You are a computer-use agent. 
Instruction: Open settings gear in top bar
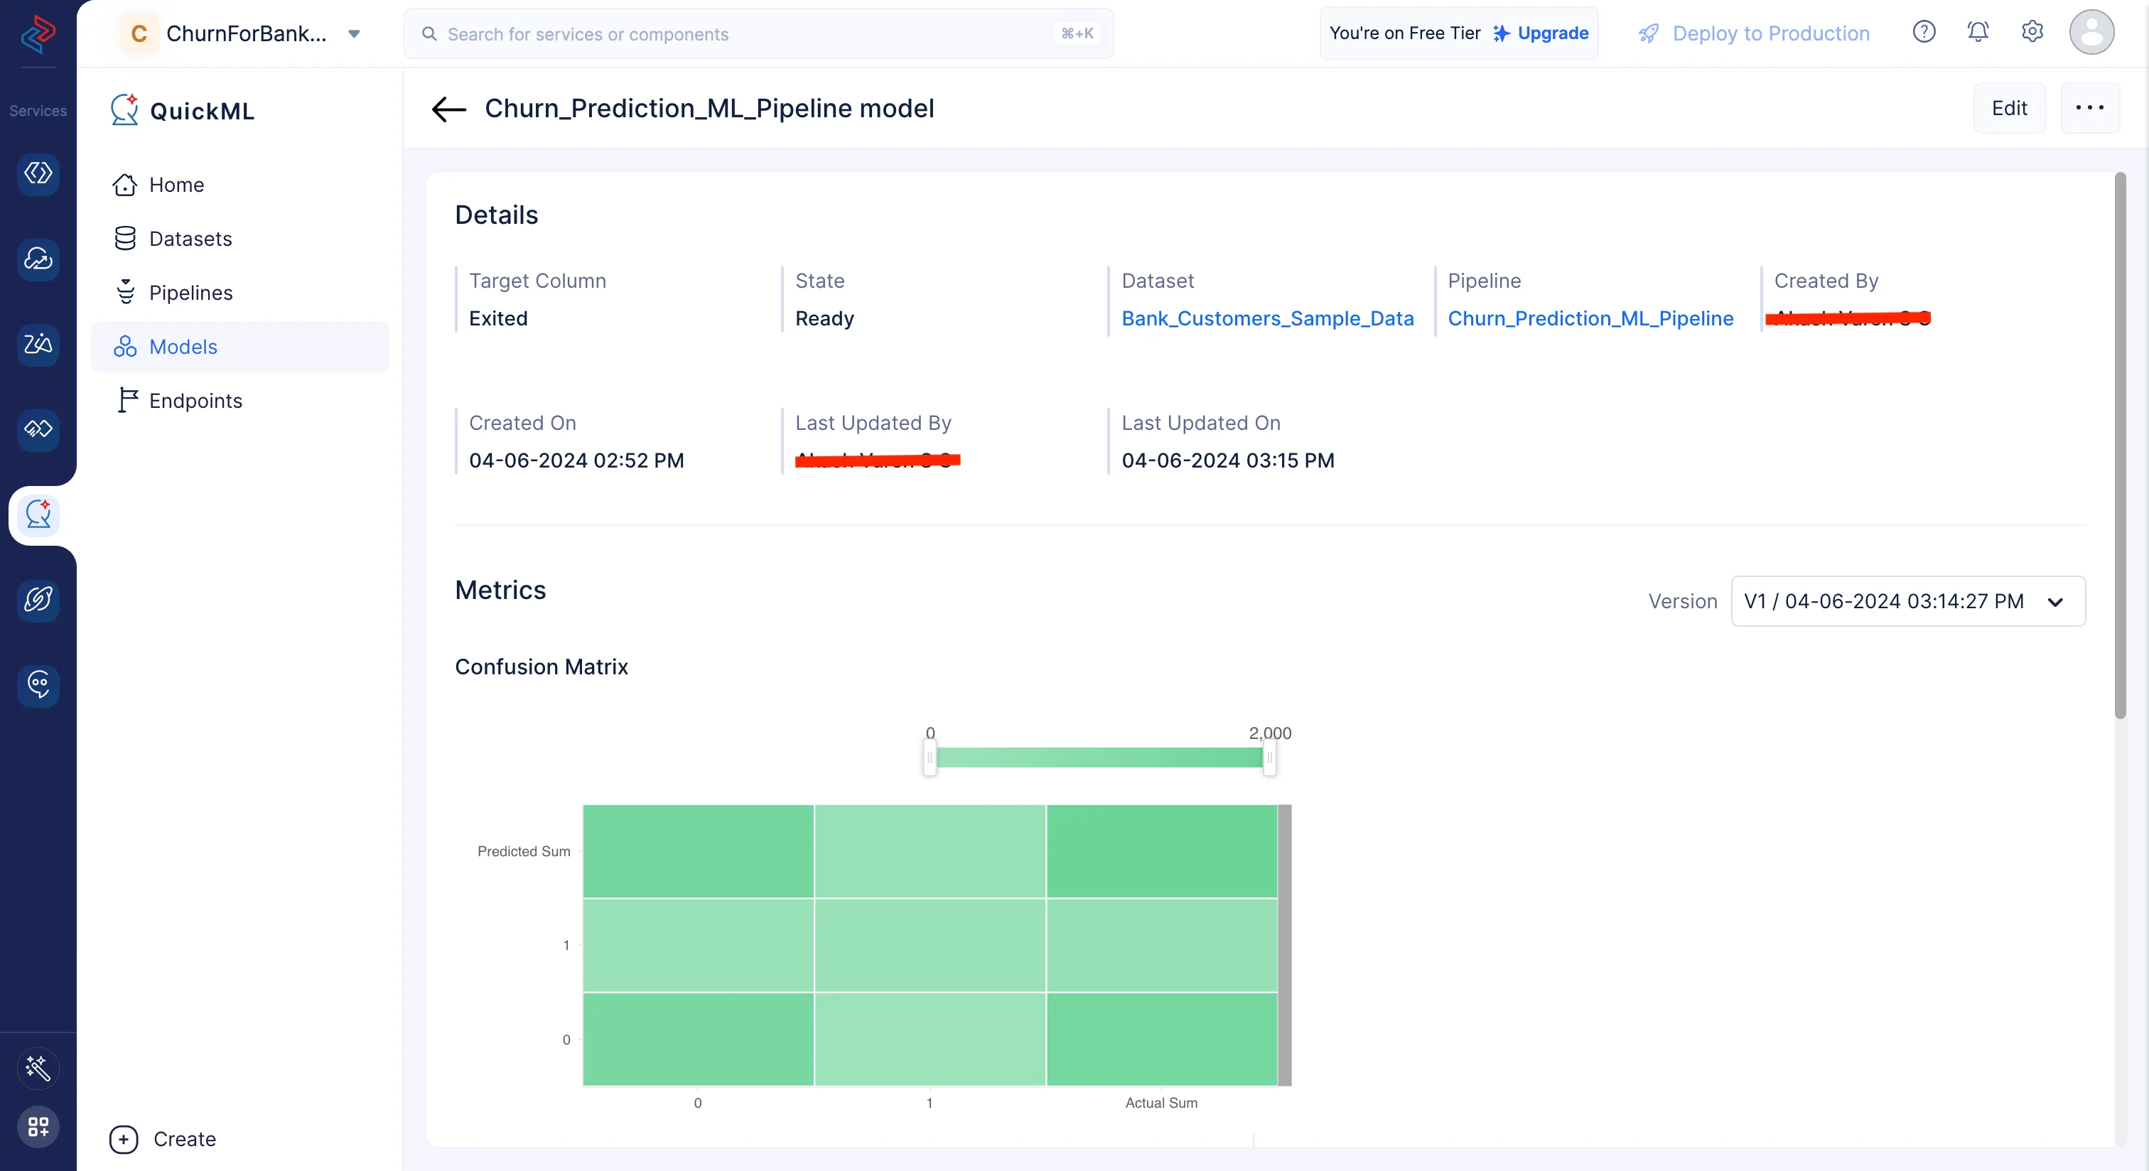2032,33
